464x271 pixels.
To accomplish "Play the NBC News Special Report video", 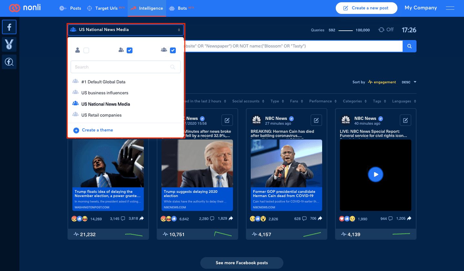I will tap(375, 175).
